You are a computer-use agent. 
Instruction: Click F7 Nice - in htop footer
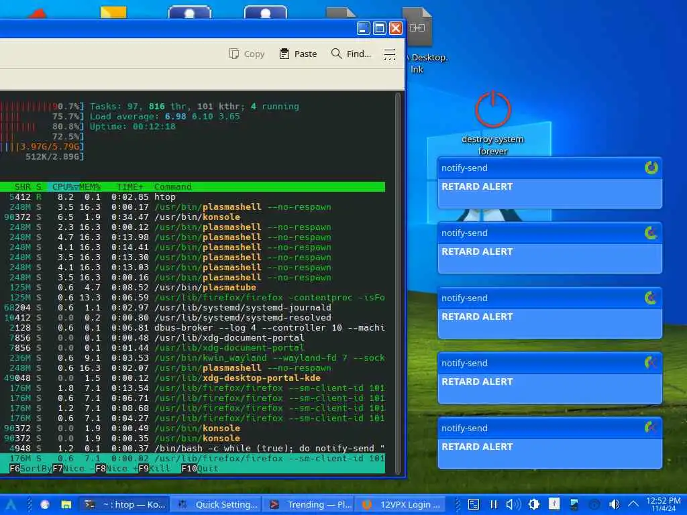click(x=73, y=469)
